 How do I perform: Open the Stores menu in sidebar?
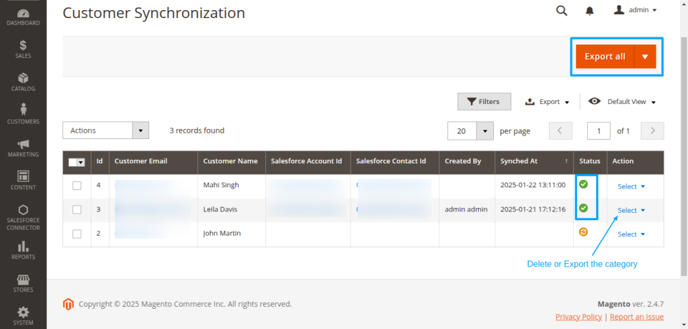[x=24, y=283]
